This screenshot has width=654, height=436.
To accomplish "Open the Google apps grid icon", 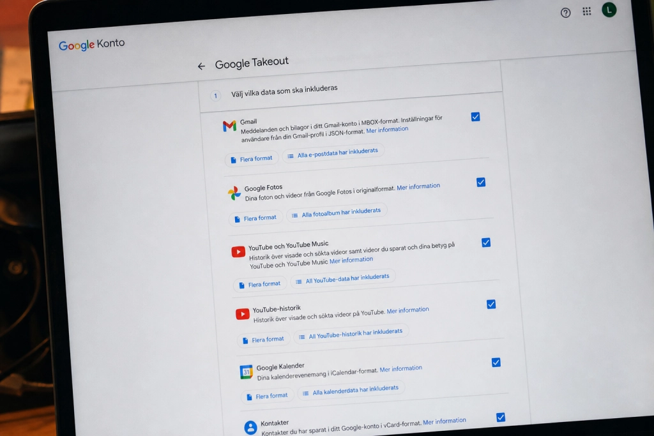I will pos(587,11).
